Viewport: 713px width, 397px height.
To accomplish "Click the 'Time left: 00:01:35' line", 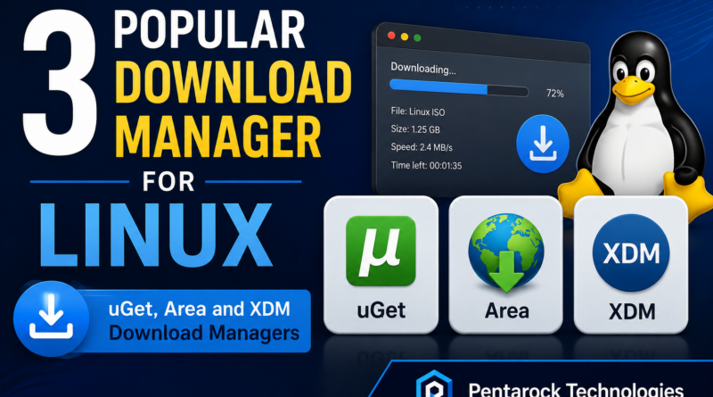I will (x=426, y=165).
